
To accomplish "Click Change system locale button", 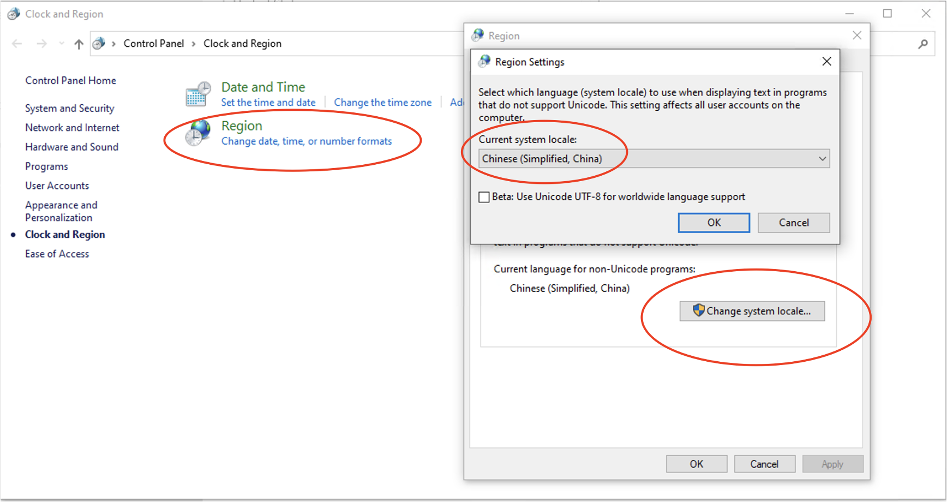I will click(x=752, y=311).
